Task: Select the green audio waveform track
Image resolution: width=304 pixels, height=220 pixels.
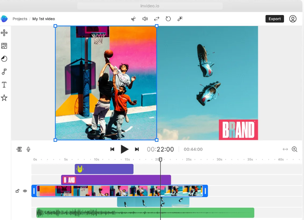Action: coord(145,213)
